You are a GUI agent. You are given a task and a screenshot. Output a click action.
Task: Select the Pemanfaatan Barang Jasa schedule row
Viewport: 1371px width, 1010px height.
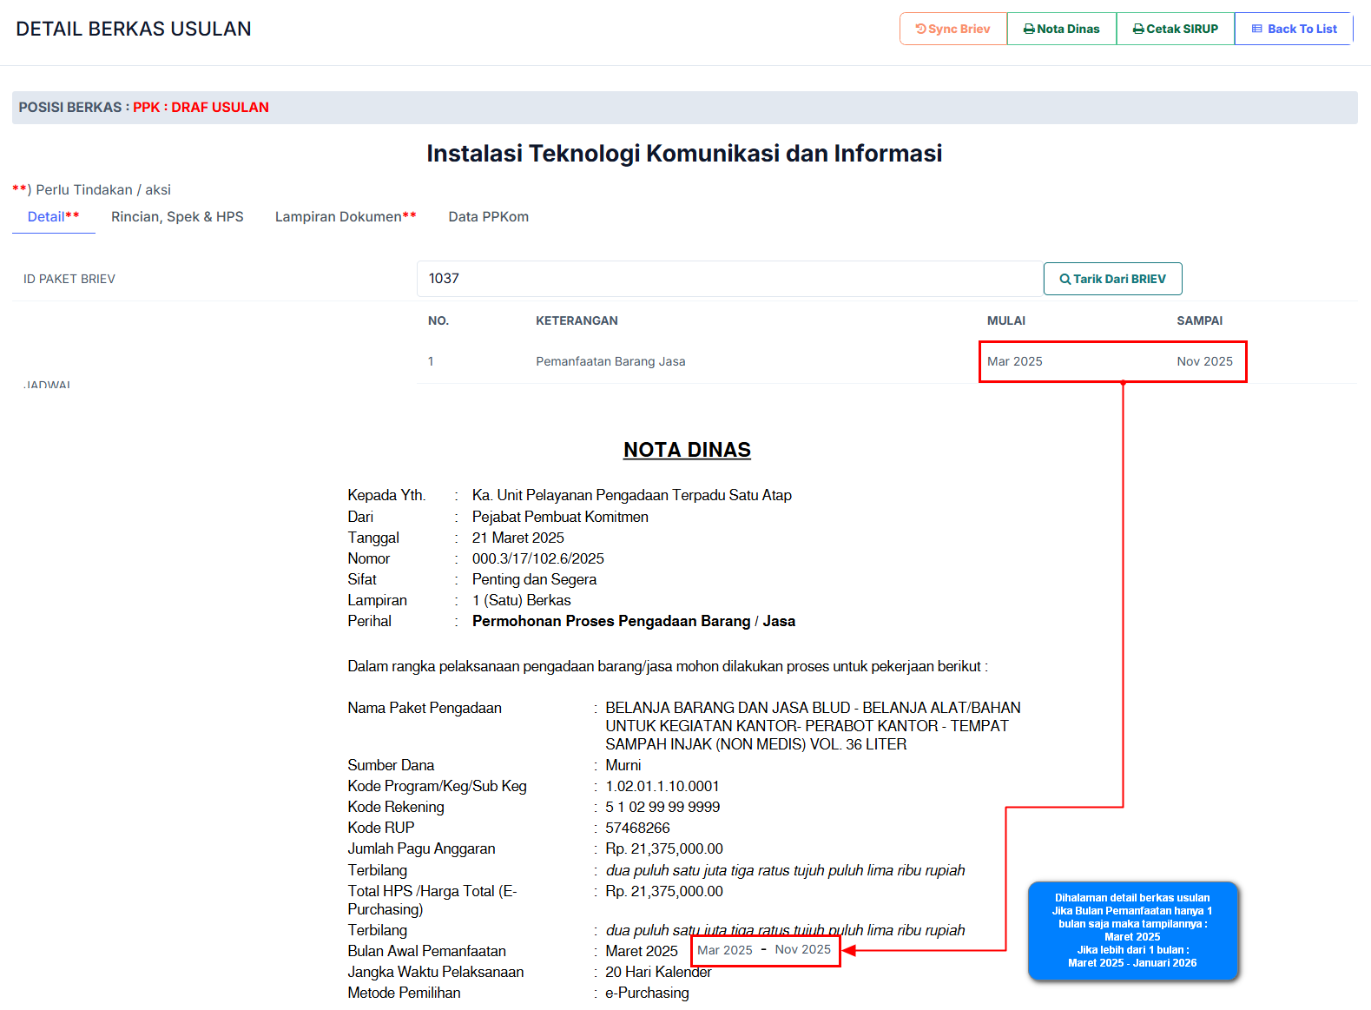(610, 361)
